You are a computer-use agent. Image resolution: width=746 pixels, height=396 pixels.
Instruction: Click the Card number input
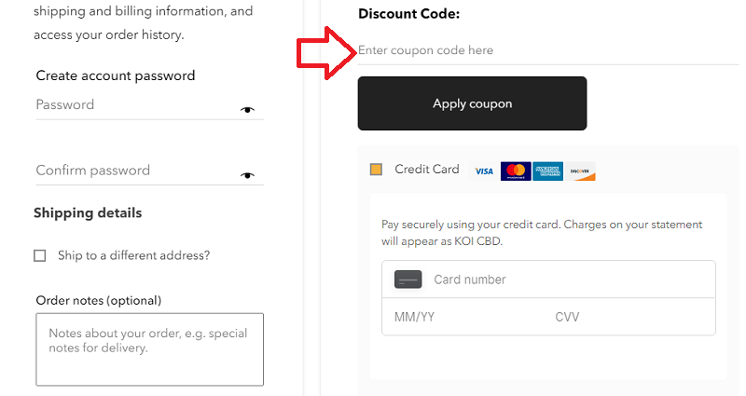pos(569,280)
